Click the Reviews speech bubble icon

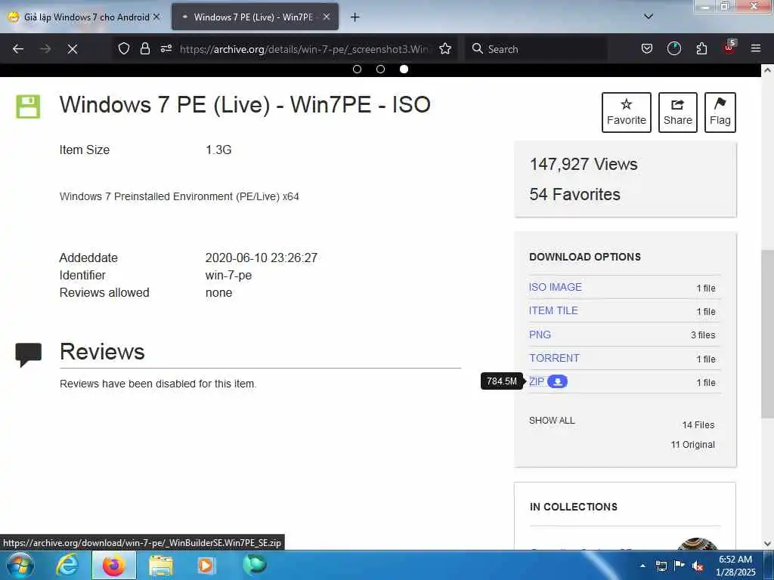28,355
